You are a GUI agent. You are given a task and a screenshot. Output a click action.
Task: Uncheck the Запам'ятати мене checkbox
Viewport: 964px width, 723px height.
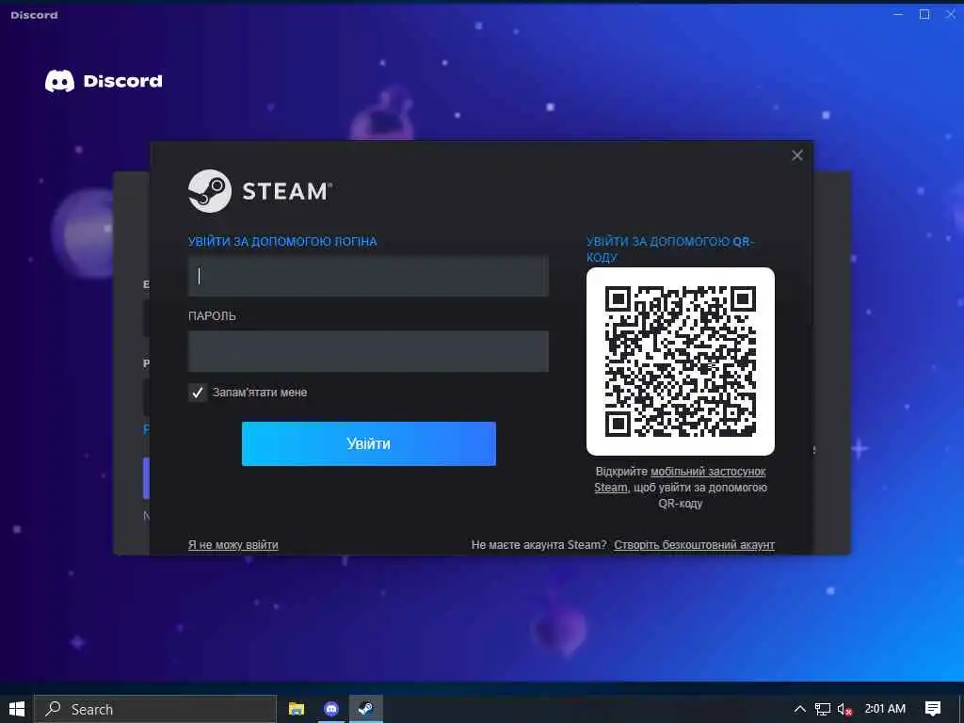[198, 393]
